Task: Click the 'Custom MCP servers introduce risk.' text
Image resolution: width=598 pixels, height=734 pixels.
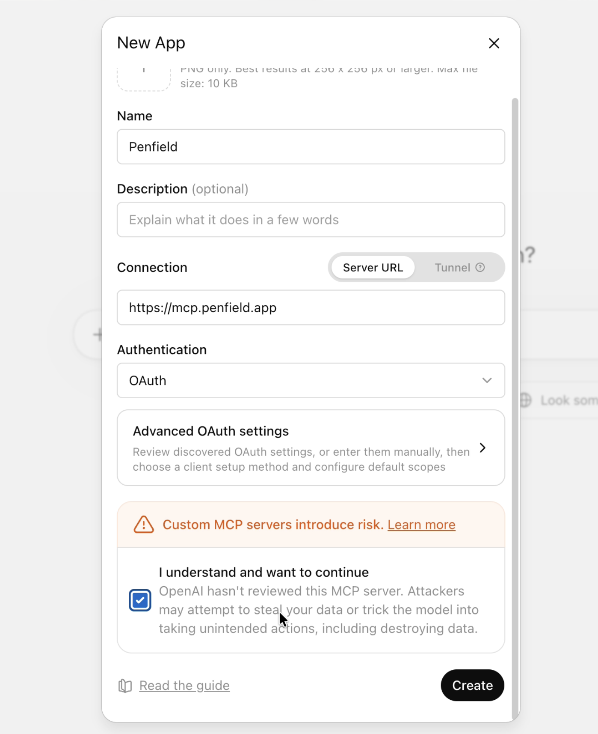Action: (x=273, y=525)
